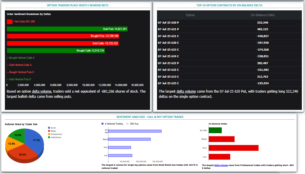
Task: Click 'Top 10 Option Contracts' panel heading
Action: pos(229,5)
